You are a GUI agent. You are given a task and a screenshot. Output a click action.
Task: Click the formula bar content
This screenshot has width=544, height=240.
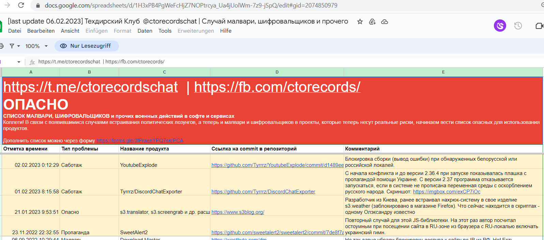[x=101, y=62]
